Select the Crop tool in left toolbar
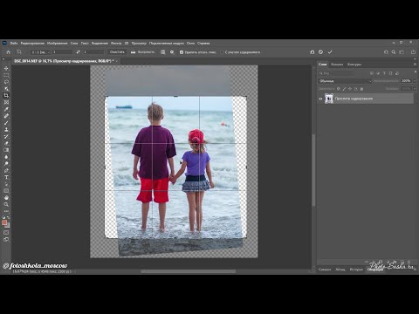The height and width of the screenshot is (314, 419). (6, 95)
